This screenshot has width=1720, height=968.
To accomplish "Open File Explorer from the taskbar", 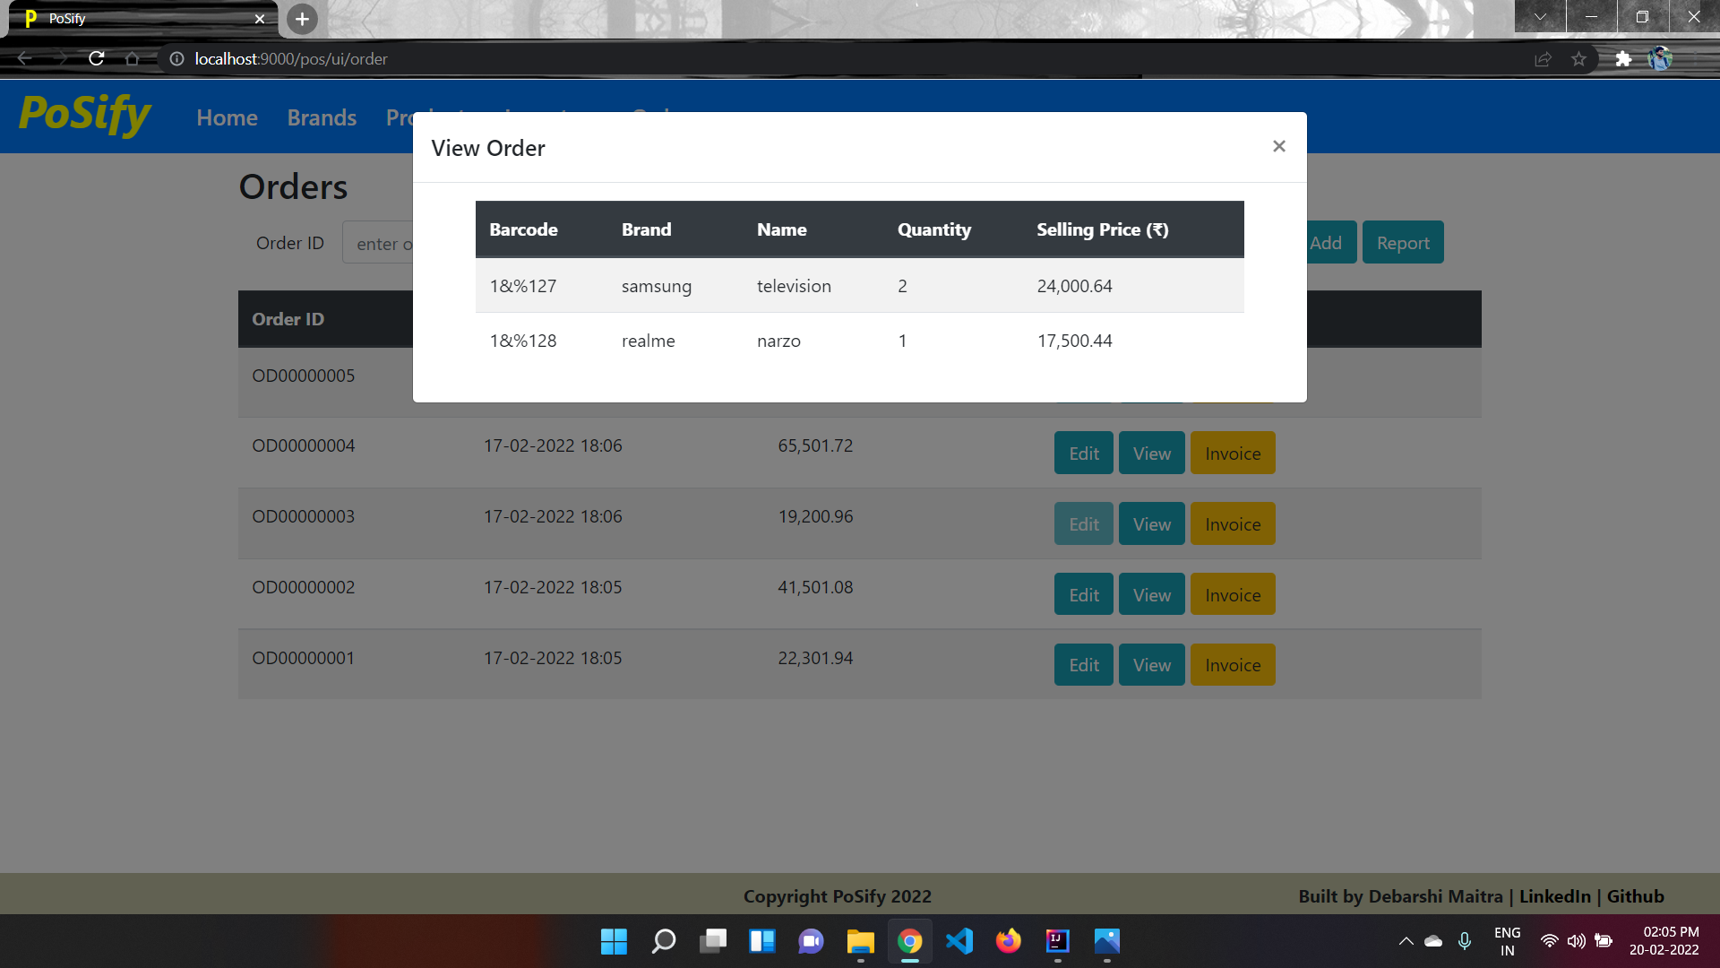I will coord(860,941).
